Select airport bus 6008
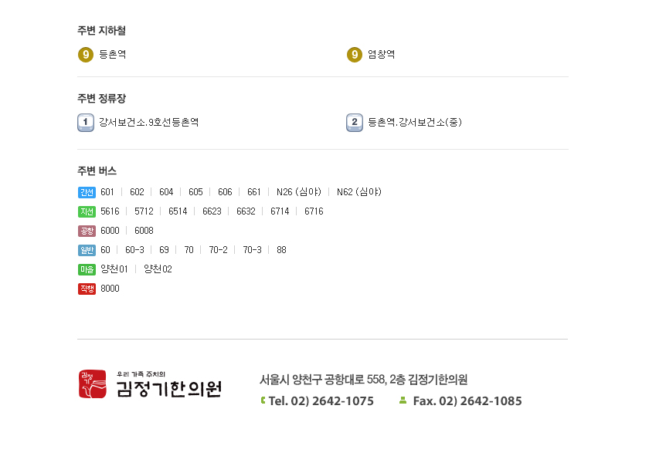649x463 pixels. 144,231
